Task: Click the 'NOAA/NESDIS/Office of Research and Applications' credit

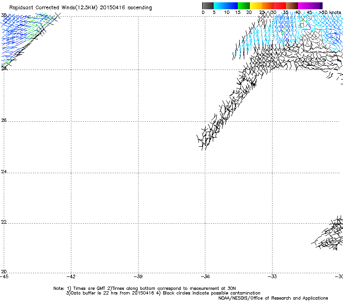Action: (x=273, y=298)
